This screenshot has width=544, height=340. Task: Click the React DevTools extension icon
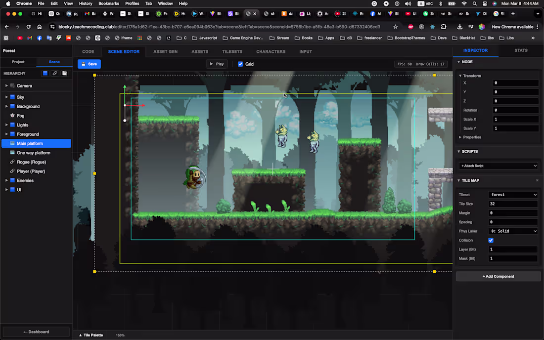433,27
